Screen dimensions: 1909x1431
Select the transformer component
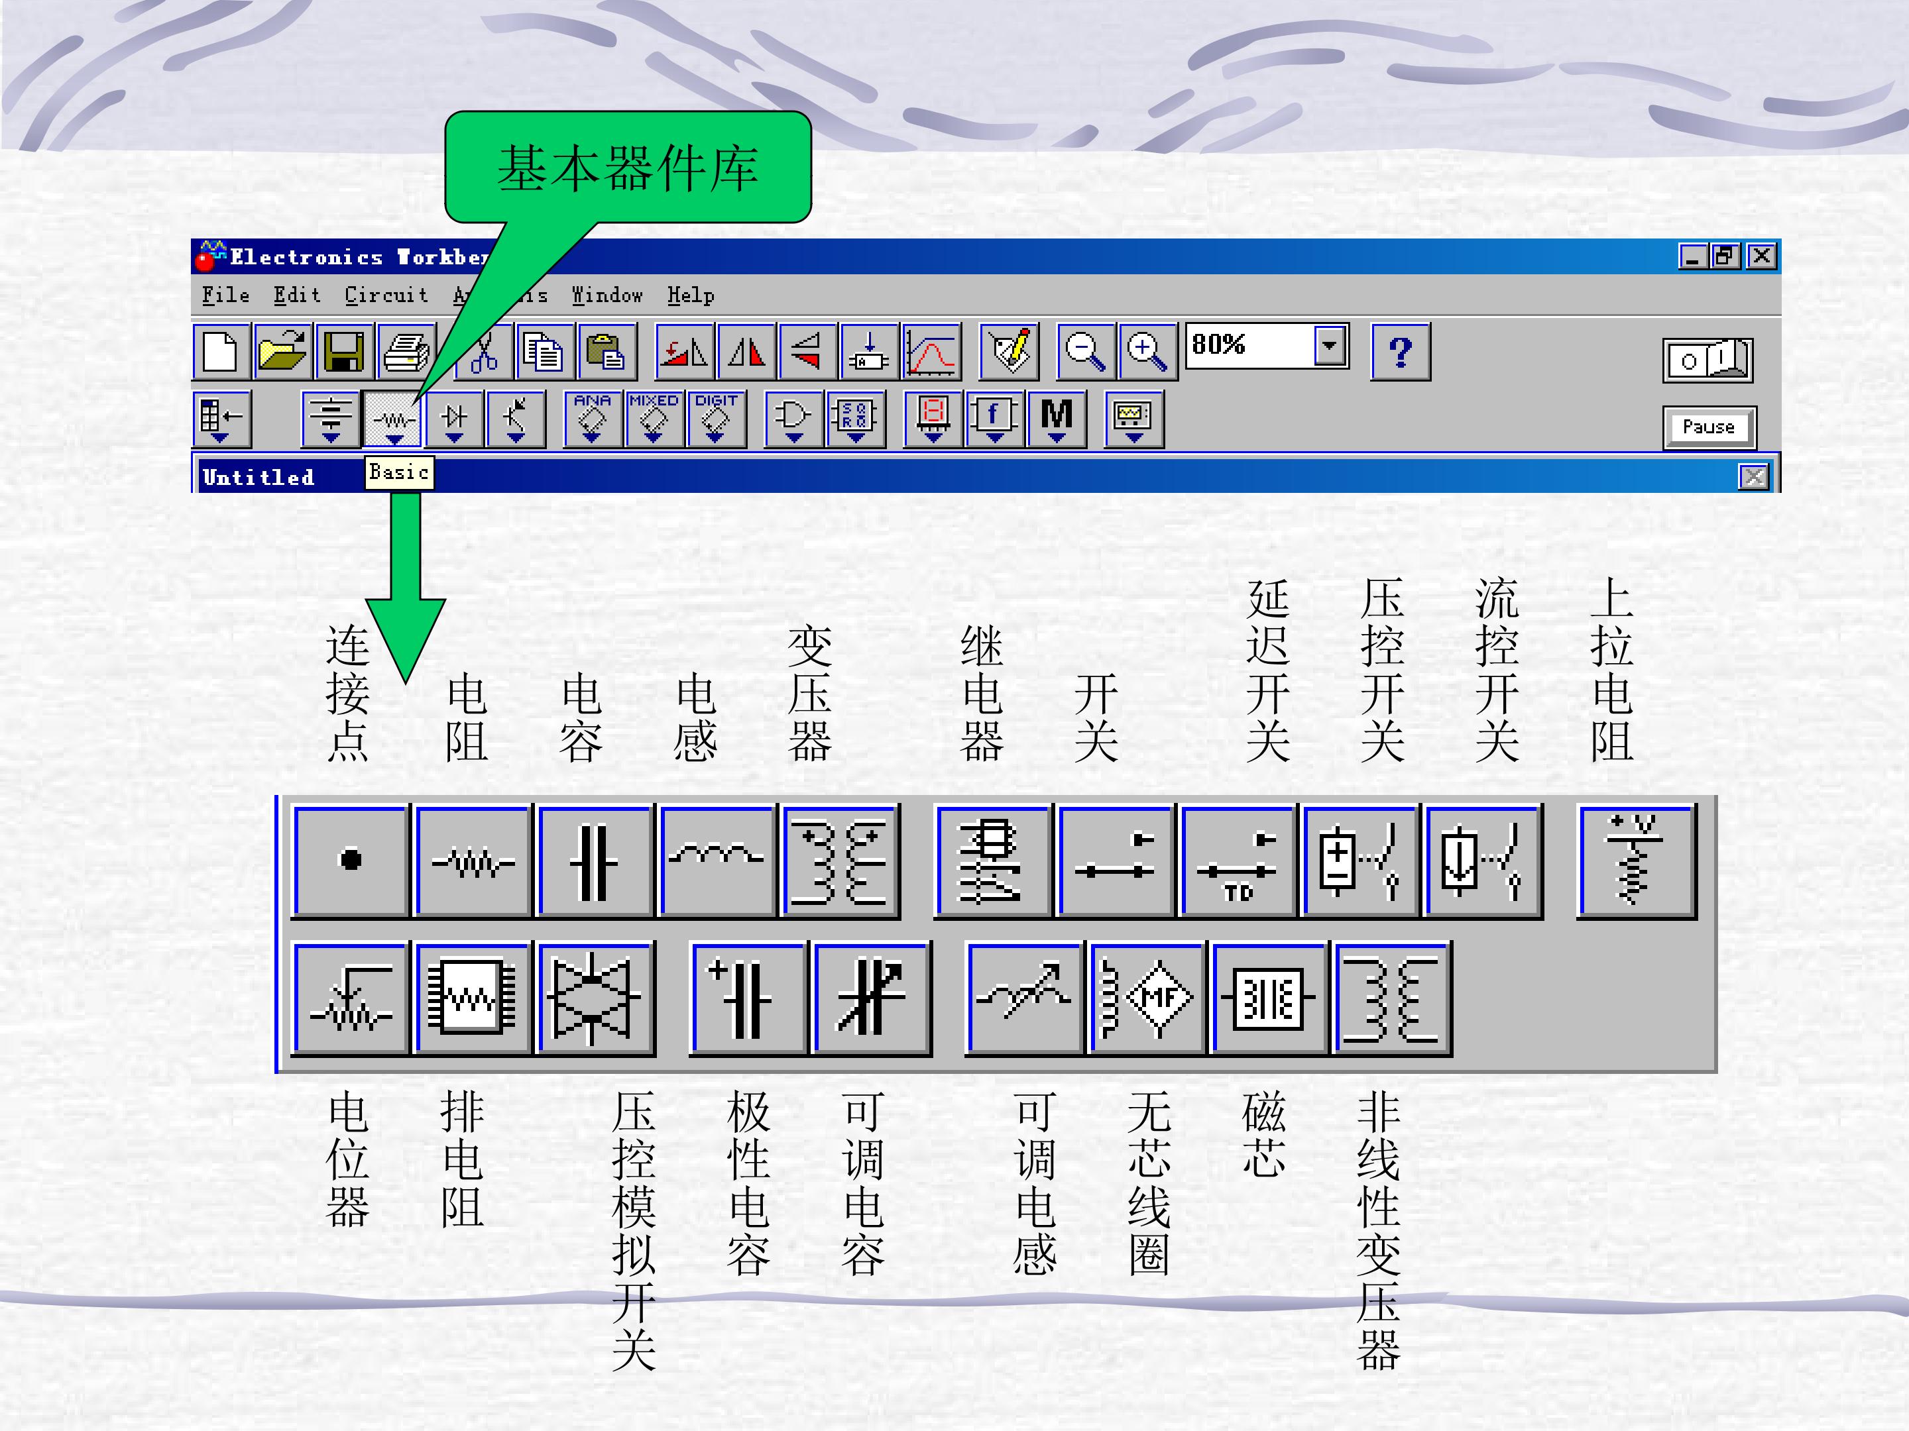[840, 861]
